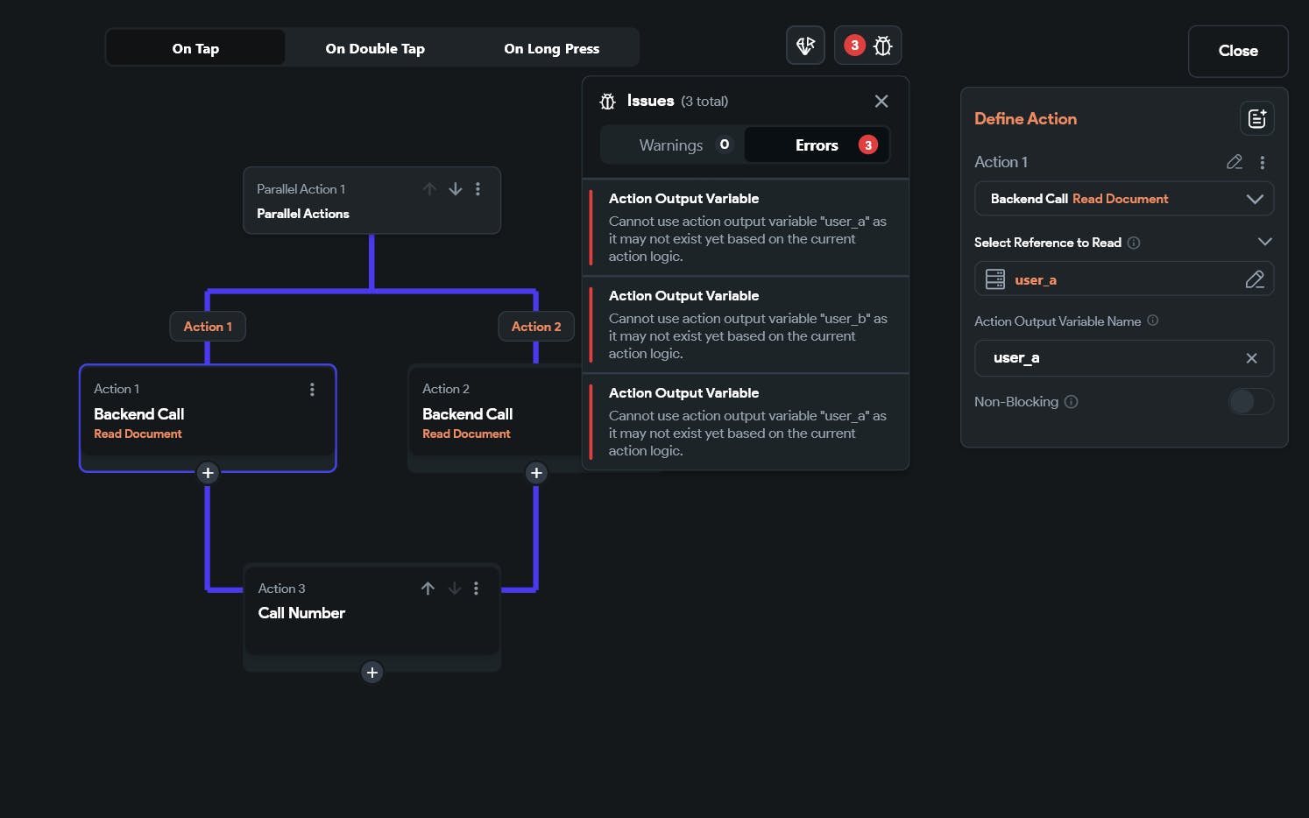Click the Action Output Variable Name field
Viewport: 1309px width, 818px height.
pos(1124,358)
